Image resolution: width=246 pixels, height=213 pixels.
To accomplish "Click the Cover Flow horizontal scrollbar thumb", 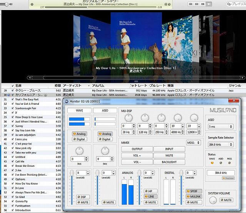I will (68, 78).
